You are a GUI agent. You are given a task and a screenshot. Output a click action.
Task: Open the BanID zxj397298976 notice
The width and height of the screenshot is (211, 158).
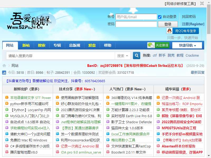pos(135,66)
